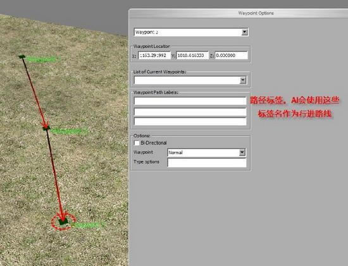Edit the Y location field
The width and height of the screenshot is (348, 266).
pos(192,56)
